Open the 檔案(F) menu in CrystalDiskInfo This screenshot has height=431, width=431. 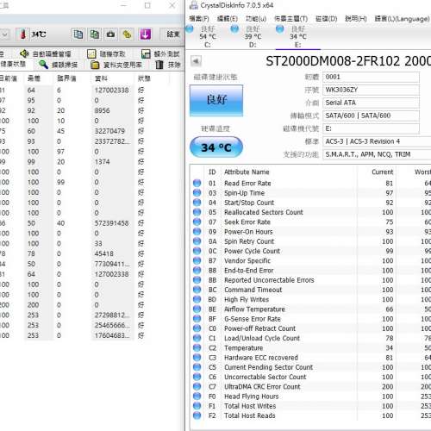click(x=199, y=19)
